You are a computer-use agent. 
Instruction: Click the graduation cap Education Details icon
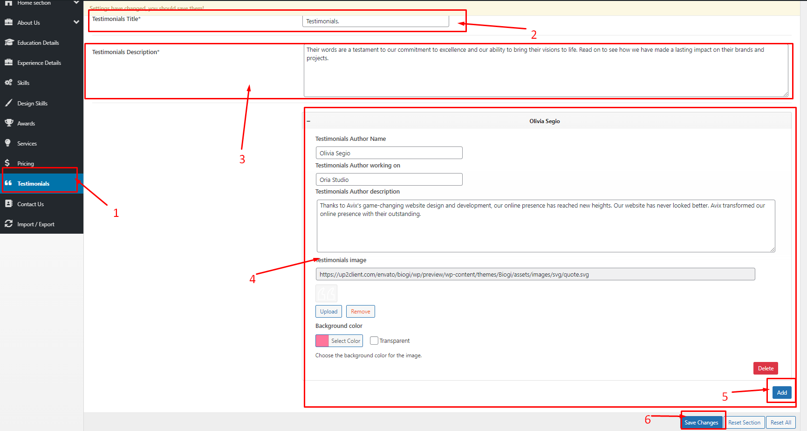click(x=9, y=42)
